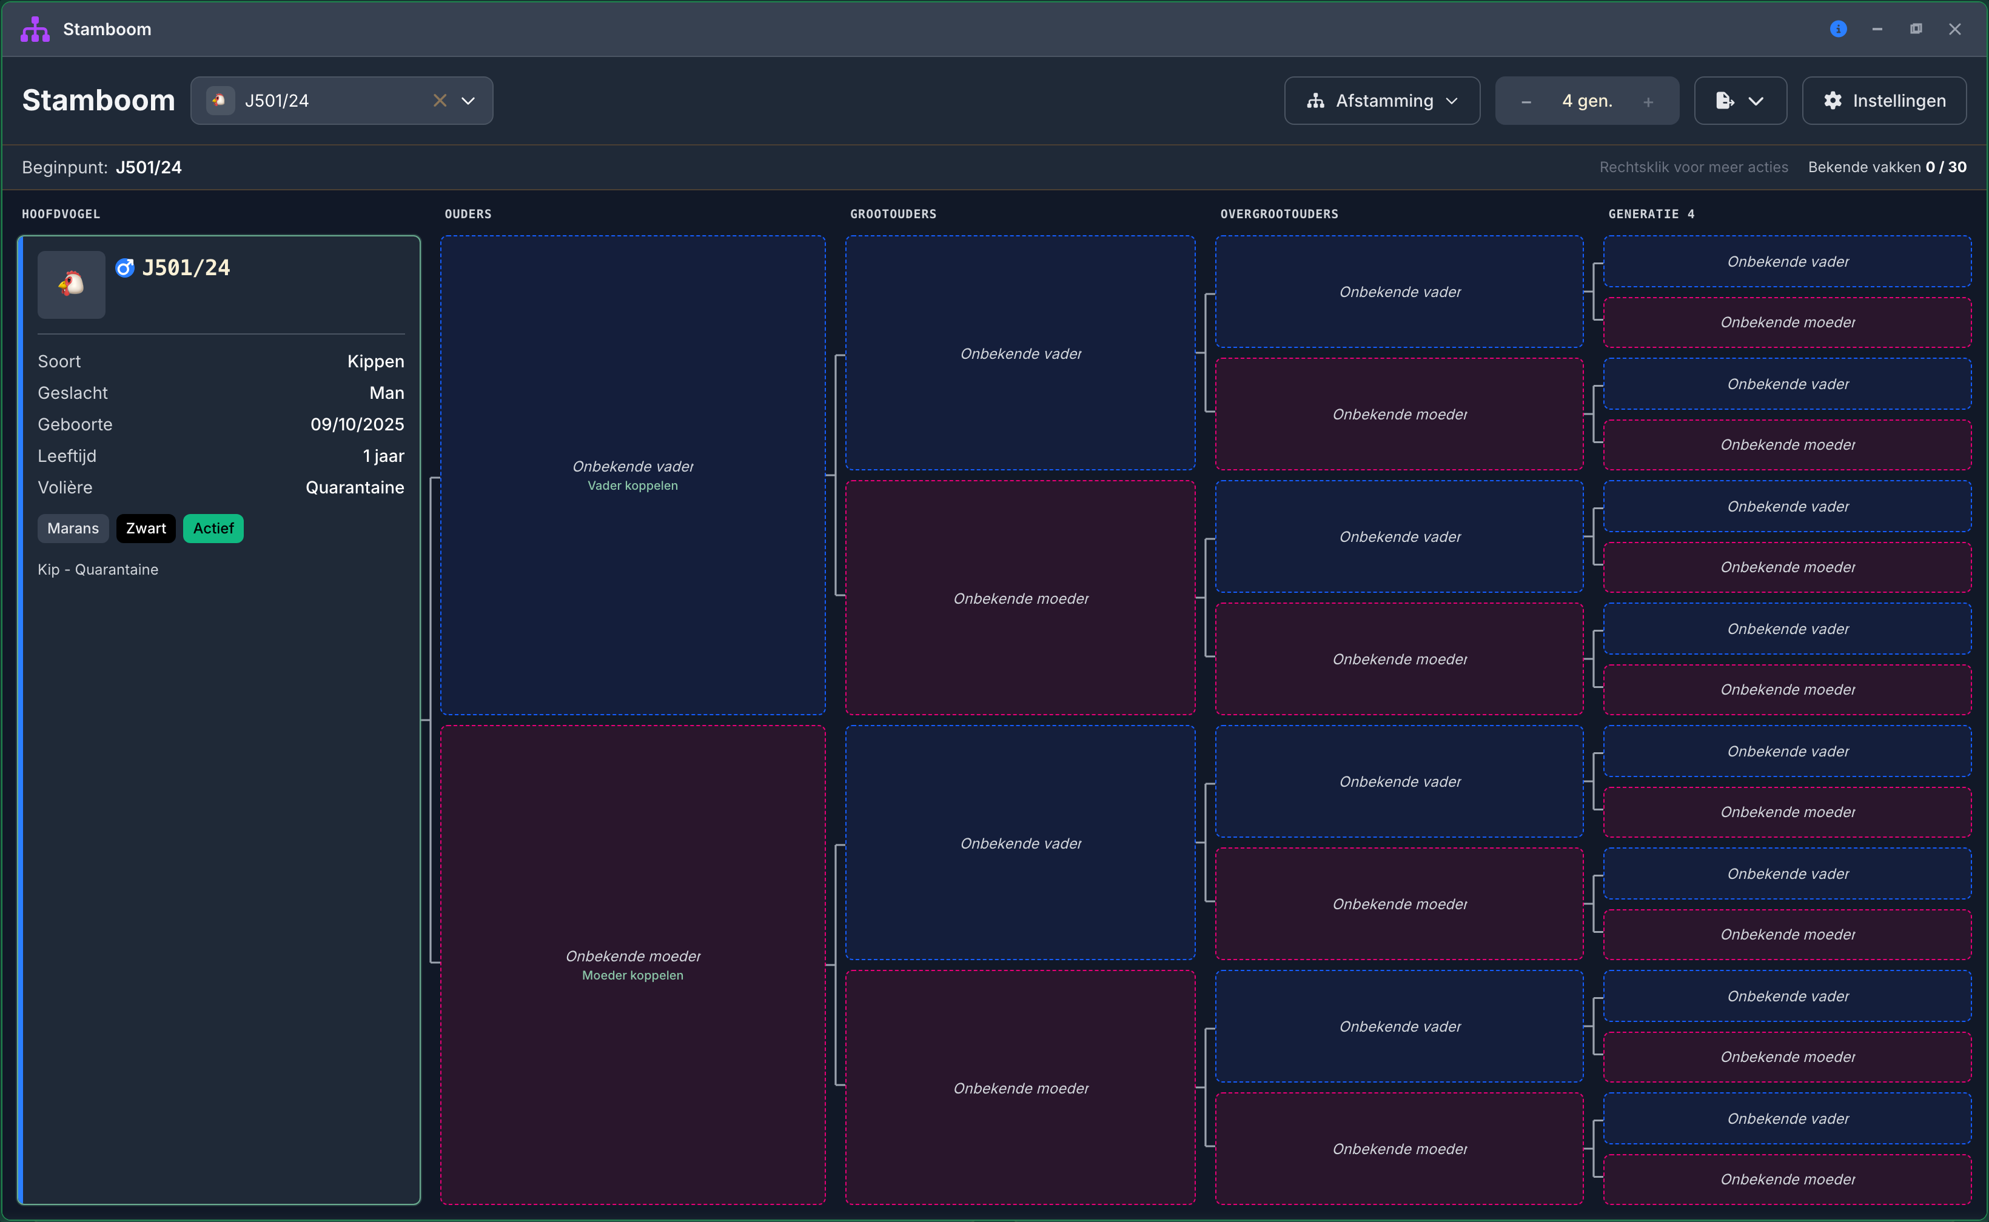Click the Afstamming hierarchy icon
The image size is (1989, 1222).
(x=1315, y=101)
